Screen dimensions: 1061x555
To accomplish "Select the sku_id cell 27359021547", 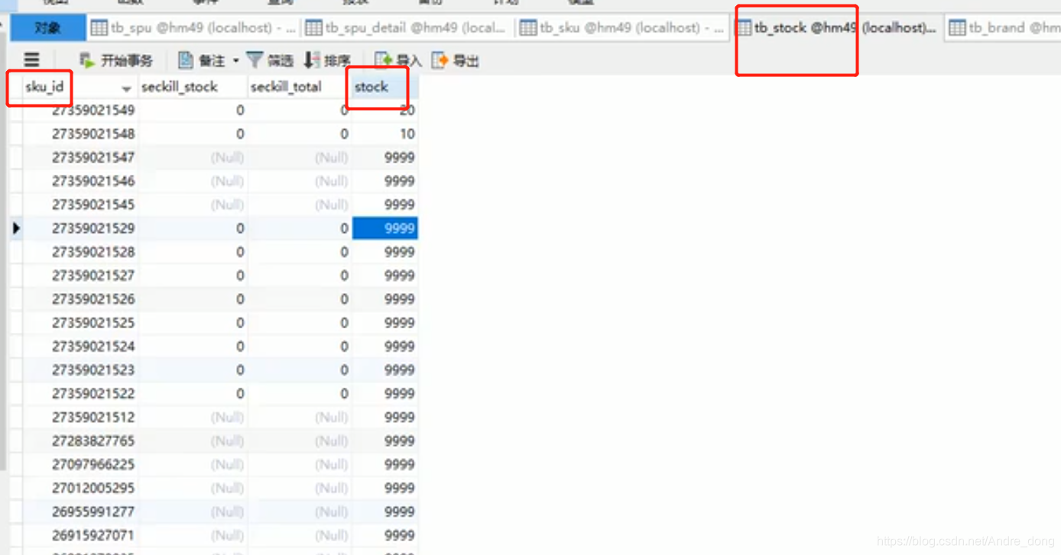I will (80, 157).
